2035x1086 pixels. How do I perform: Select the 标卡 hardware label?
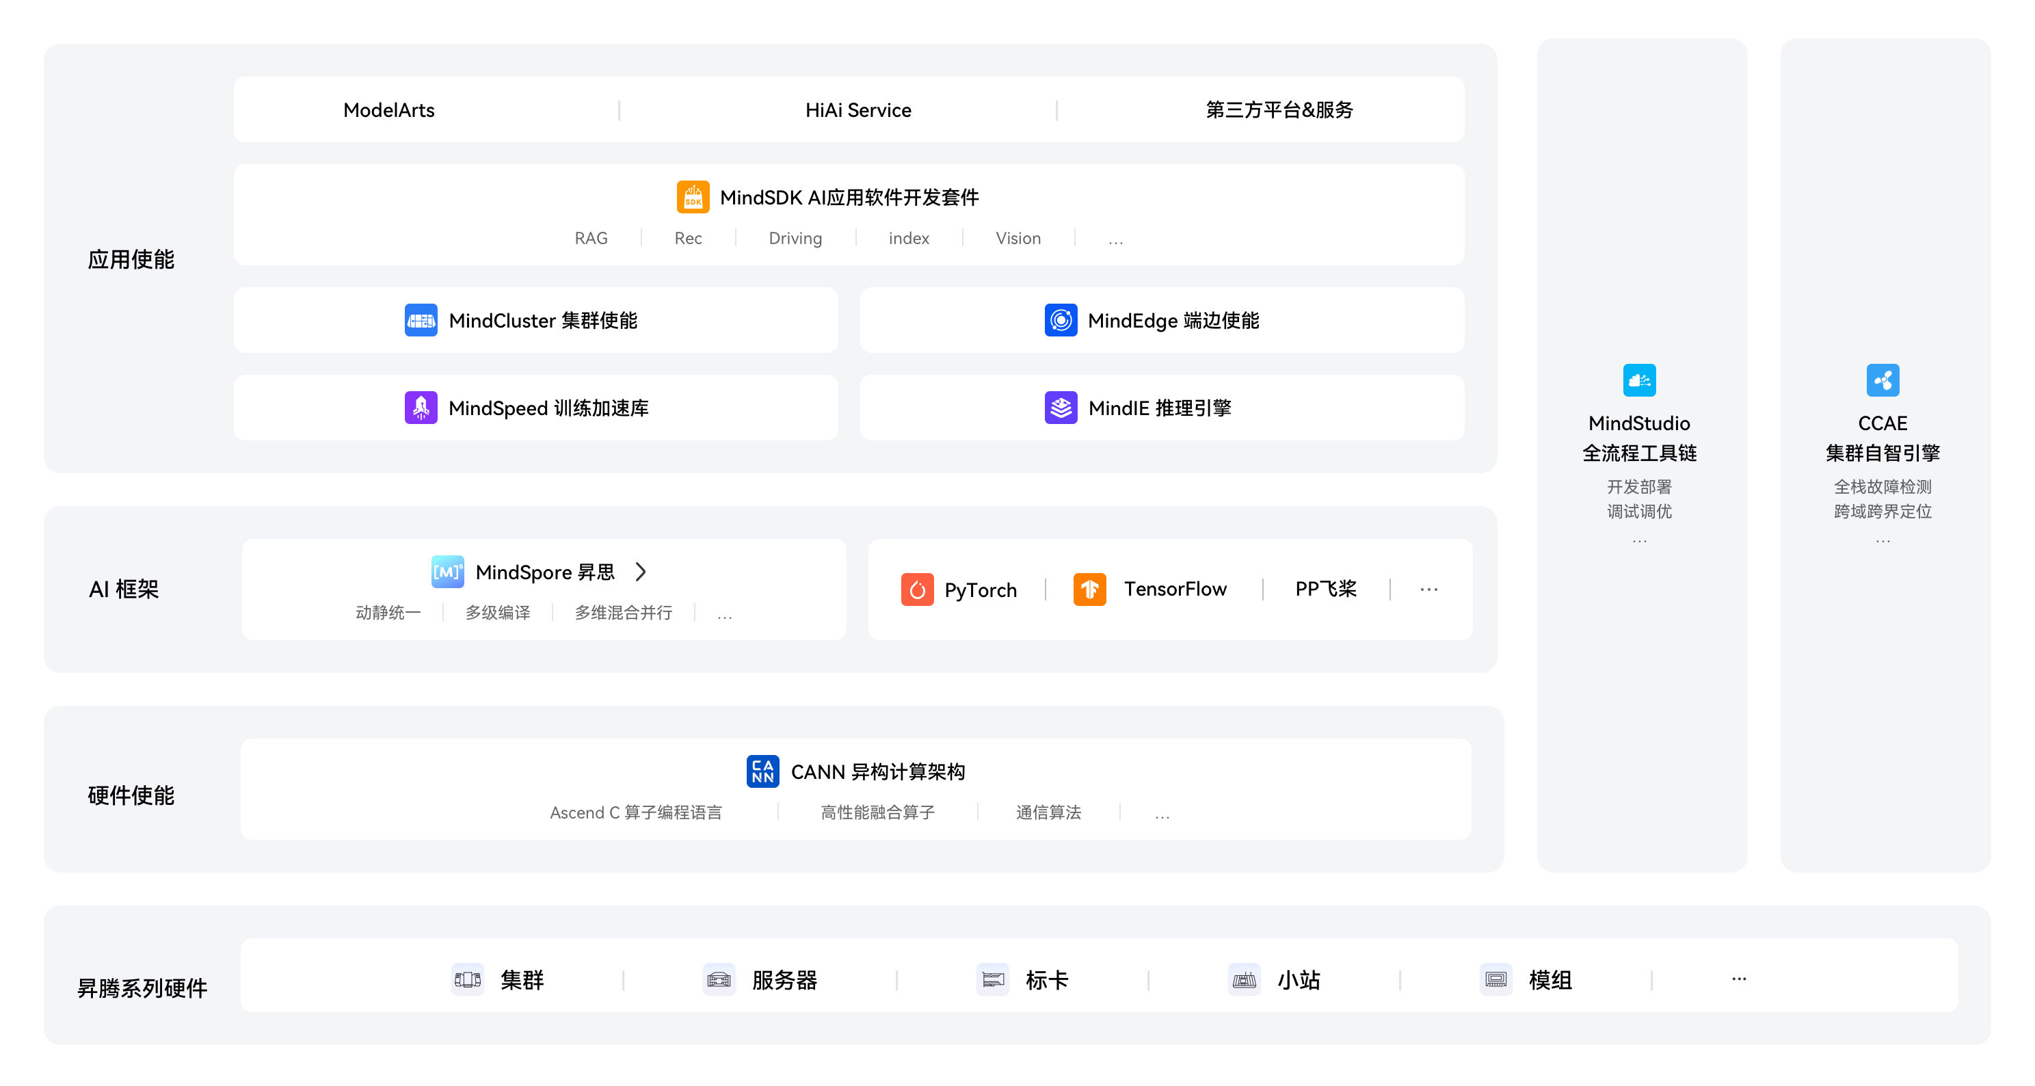[1047, 979]
